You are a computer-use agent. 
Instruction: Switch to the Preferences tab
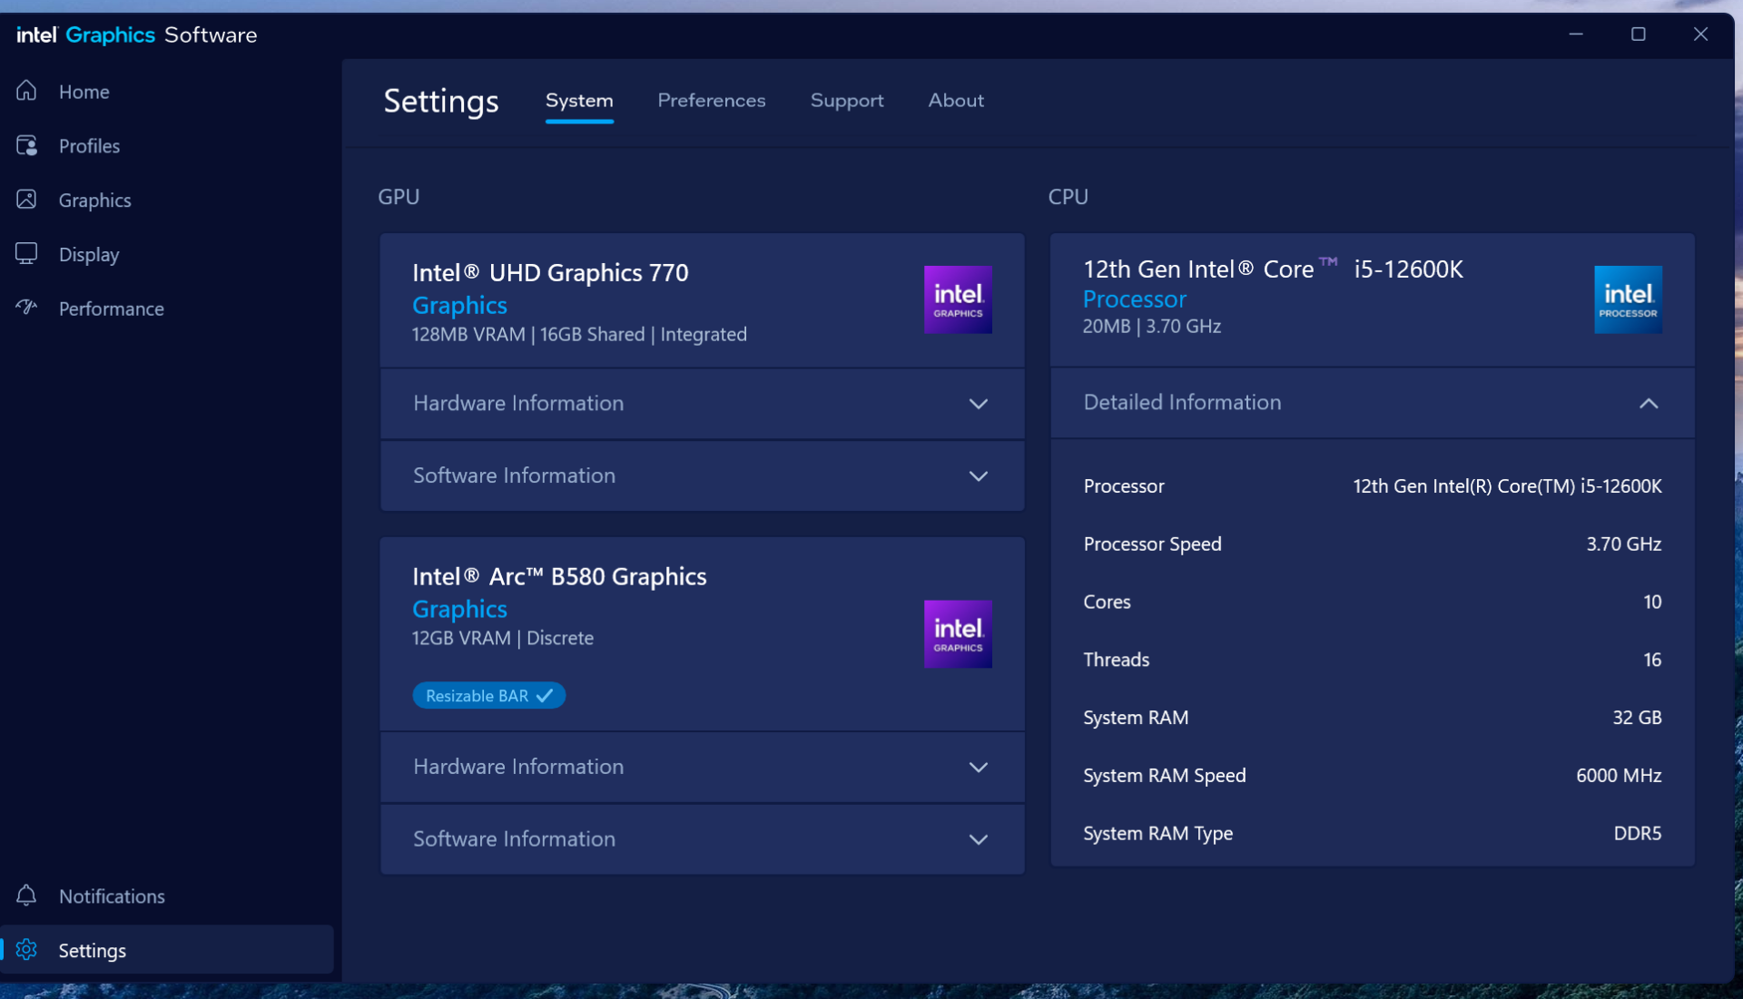point(711,101)
